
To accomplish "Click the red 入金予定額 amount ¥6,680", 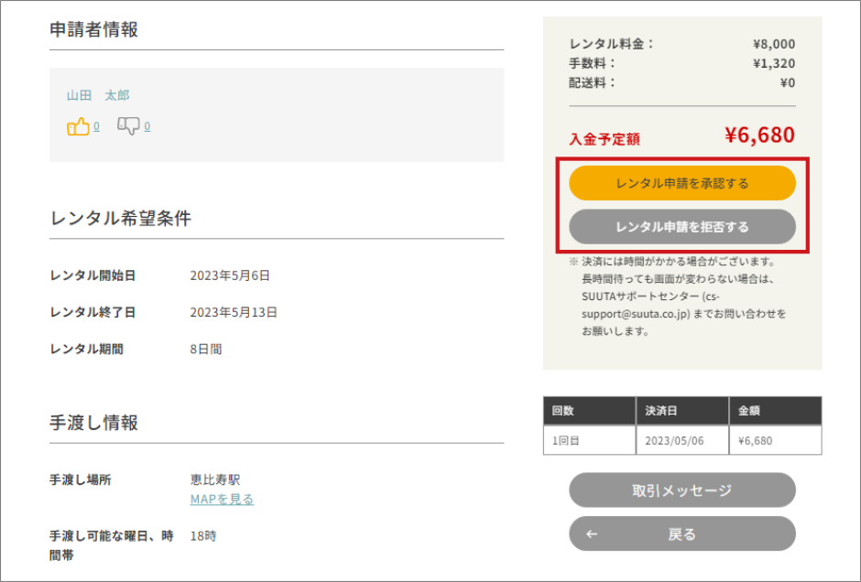I will pos(759,135).
